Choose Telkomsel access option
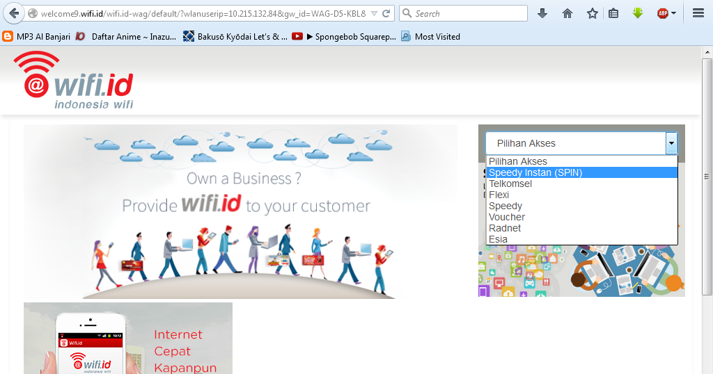Image resolution: width=713 pixels, height=374 pixels. 581,184
